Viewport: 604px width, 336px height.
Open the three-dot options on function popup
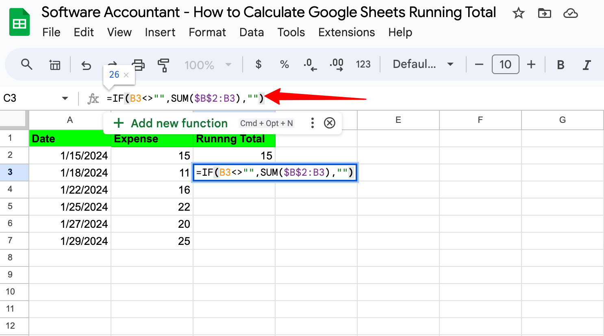pos(312,123)
